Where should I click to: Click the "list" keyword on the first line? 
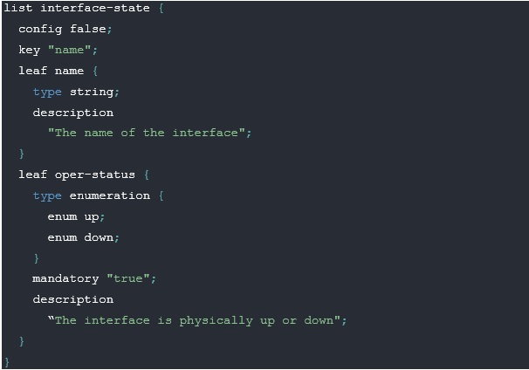[x=18, y=8]
